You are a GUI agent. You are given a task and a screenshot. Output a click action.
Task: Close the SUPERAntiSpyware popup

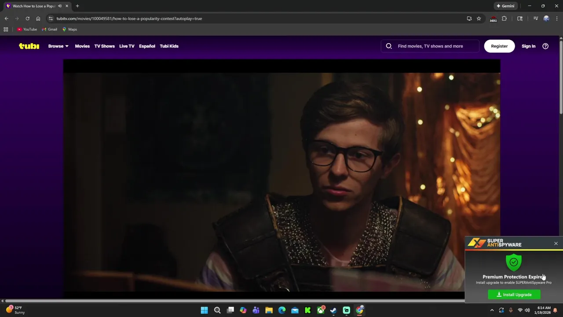click(x=556, y=243)
